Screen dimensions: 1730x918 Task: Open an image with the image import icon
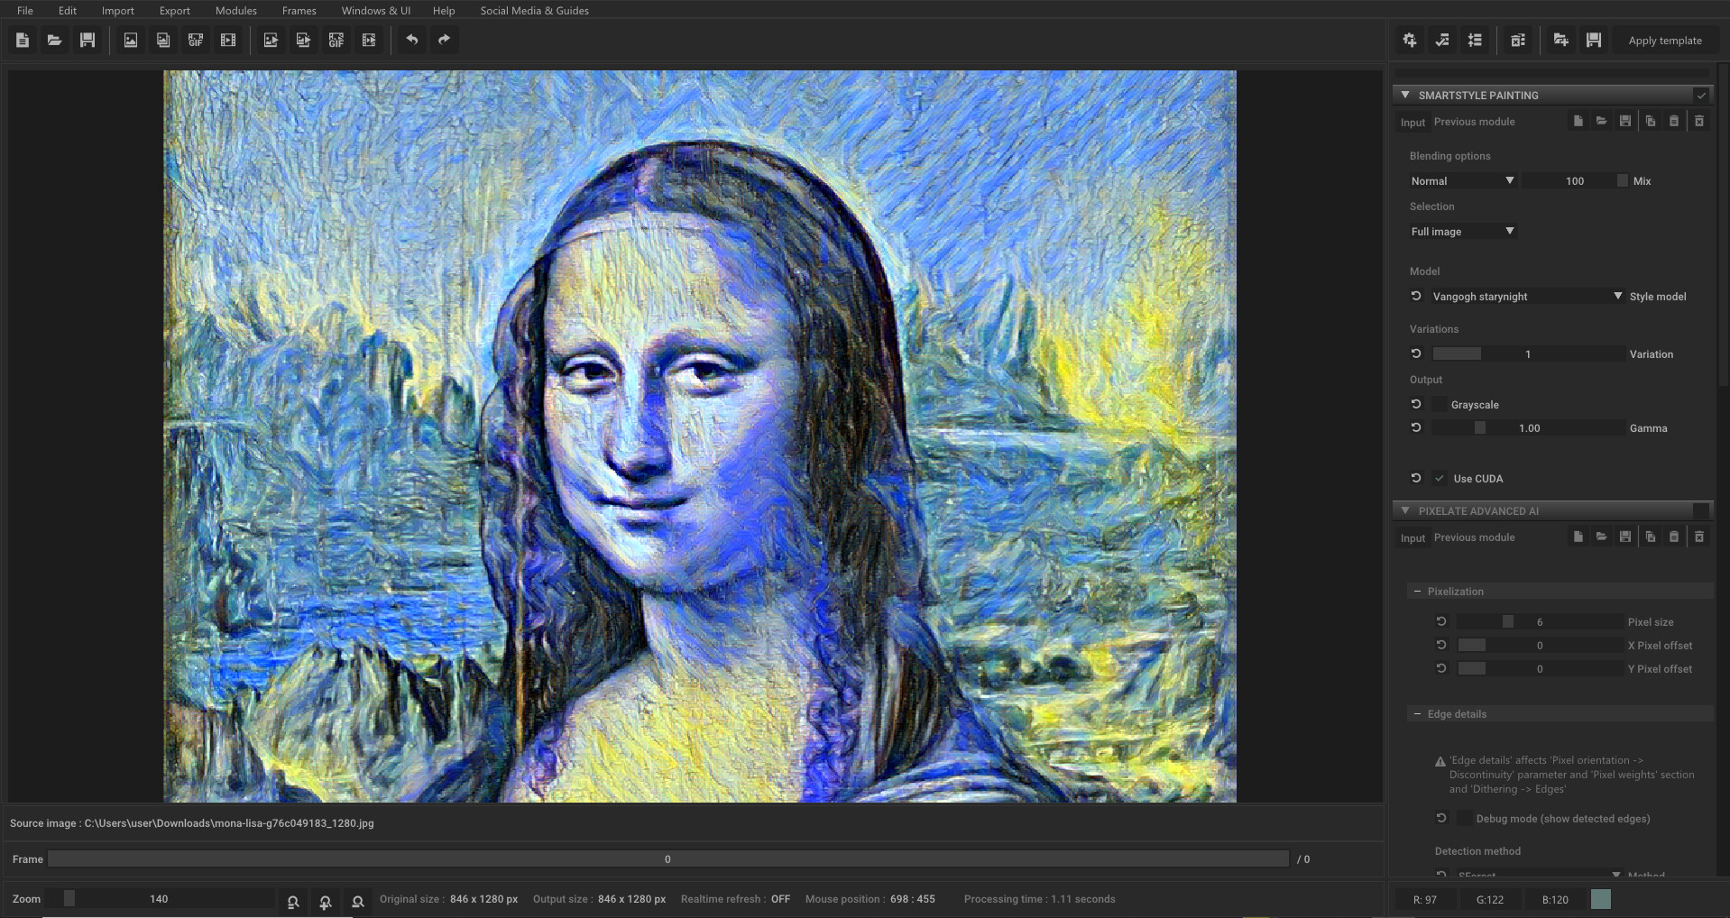coord(131,40)
